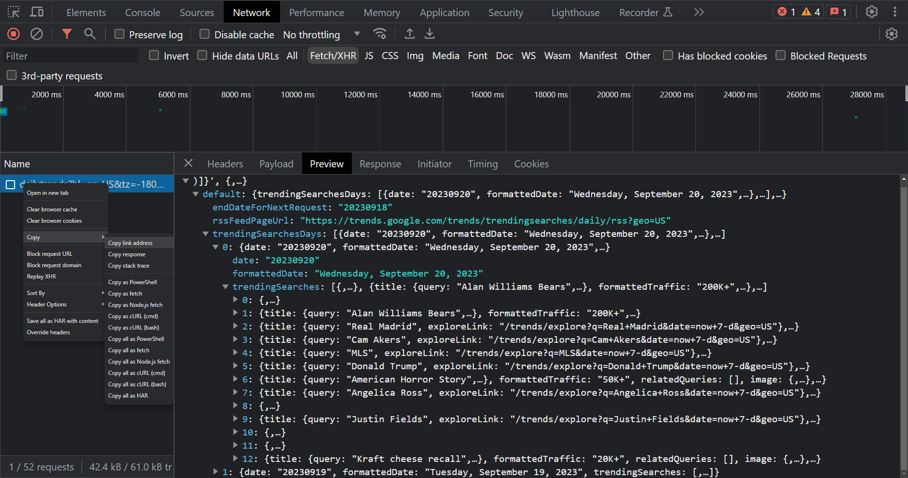908x478 pixels.
Task: Switch to the Response tab
Action: click(380, 164)
